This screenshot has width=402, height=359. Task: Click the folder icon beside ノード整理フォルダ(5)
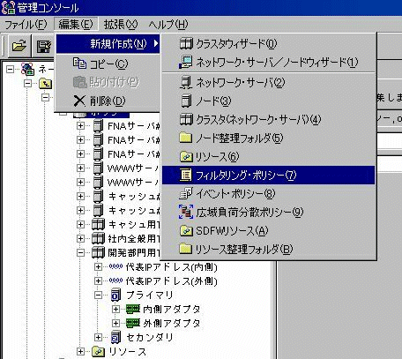(x=186, y=138)
